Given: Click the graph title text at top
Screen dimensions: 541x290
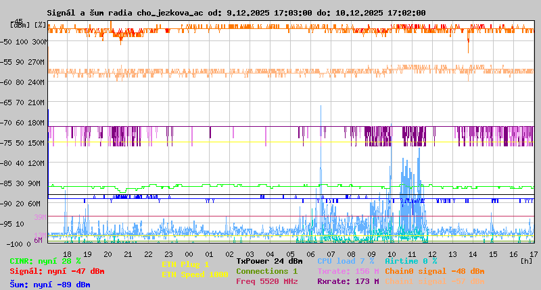Looking at the screenshot, I should pyautogui.click(x=236, y=13).
